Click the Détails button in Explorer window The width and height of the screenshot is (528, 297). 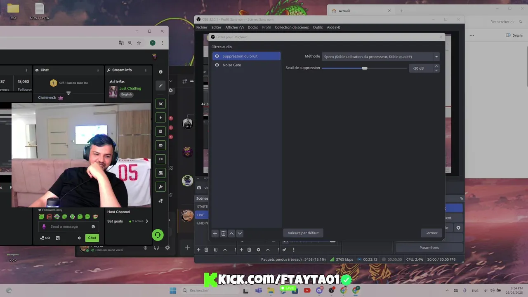click(514, 35)
